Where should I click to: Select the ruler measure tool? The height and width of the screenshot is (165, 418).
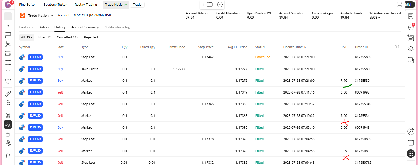(x=8, y=93)
